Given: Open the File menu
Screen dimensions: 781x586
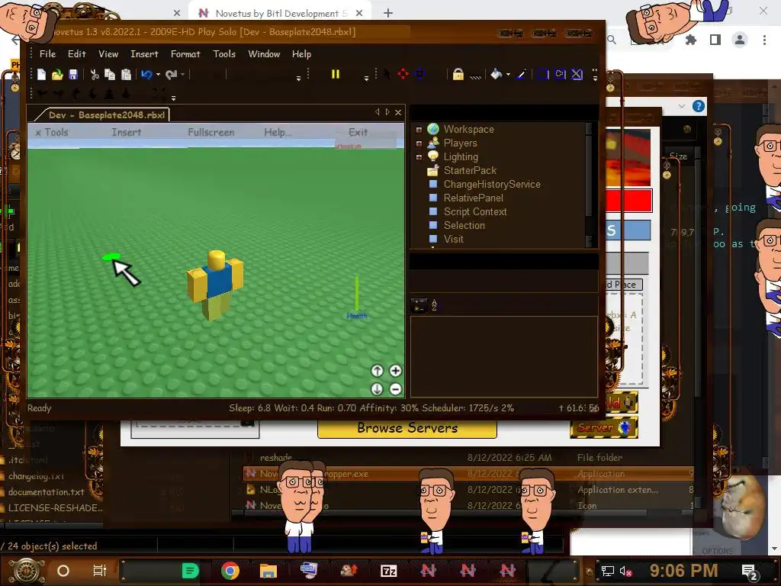Looking at the screenshot, I should point(48,54).
